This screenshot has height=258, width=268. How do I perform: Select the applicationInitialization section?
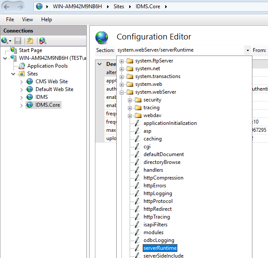(x=170, y=123)
